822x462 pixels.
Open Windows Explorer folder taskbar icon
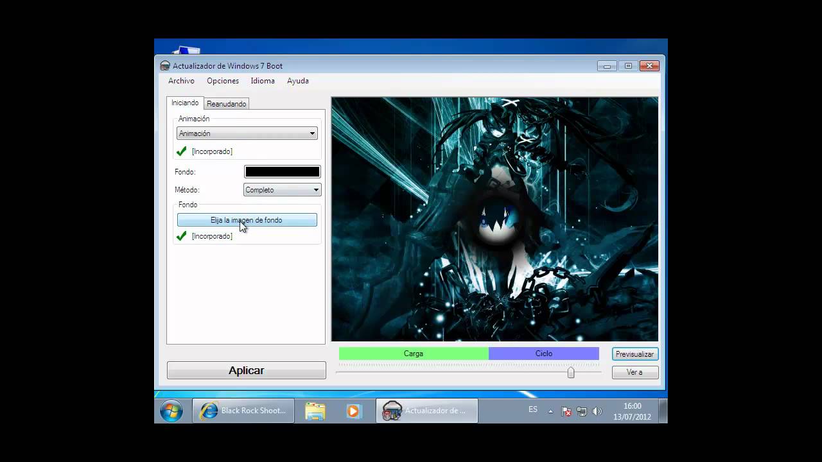pos(315,411)
